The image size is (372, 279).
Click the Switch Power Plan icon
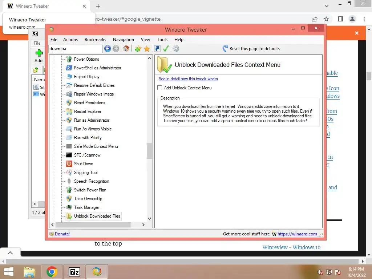coord(69,190)
